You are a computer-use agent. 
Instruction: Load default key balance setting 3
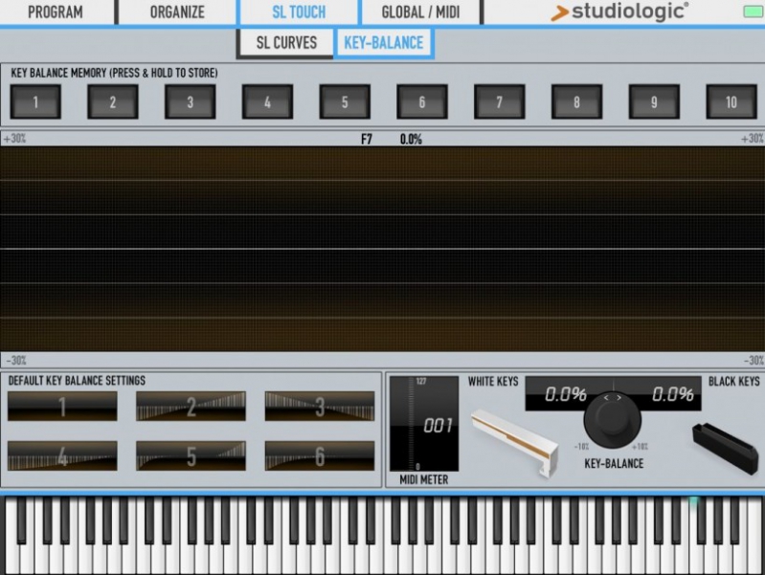coord(320,407)
